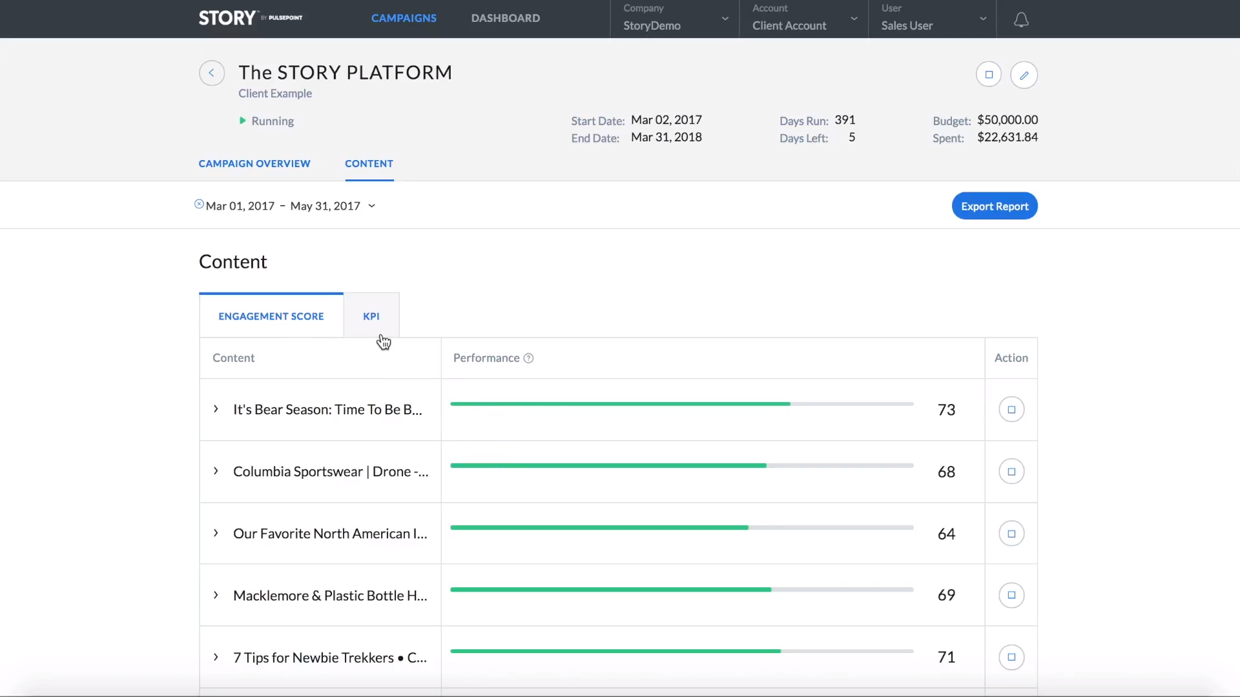Edit campaign with the pencil icon
This screenshot has width=1240, height=697.
1024,75
